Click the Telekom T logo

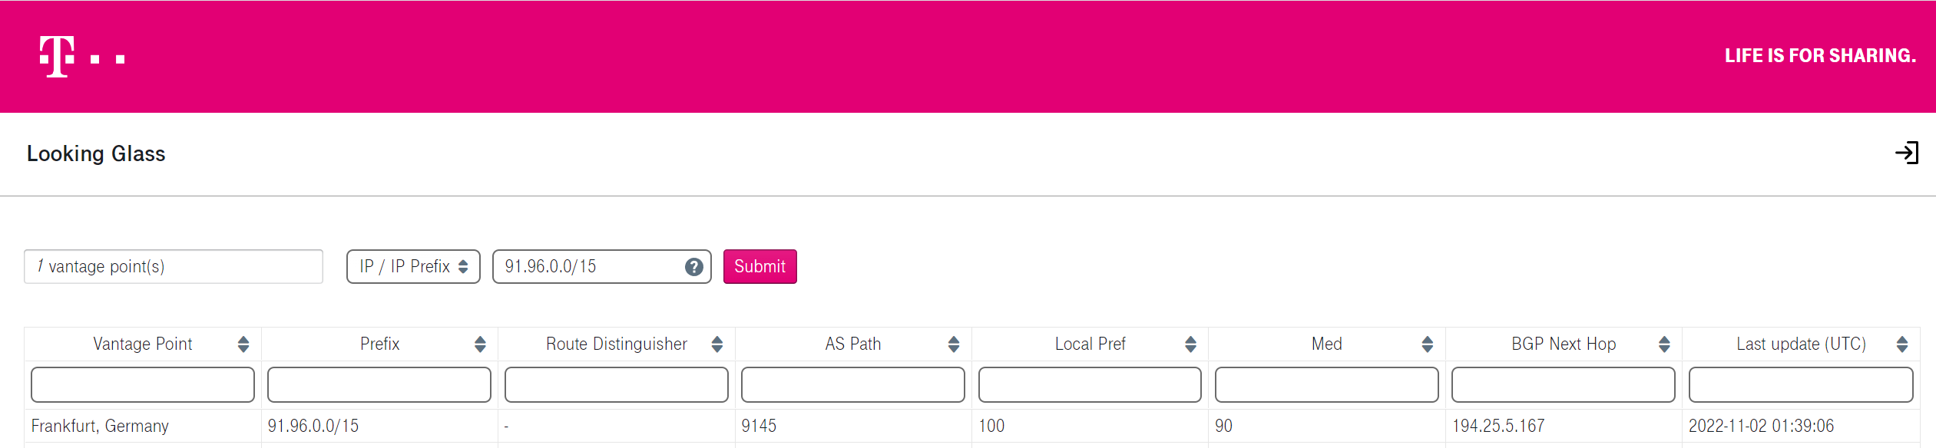[81, 57]
